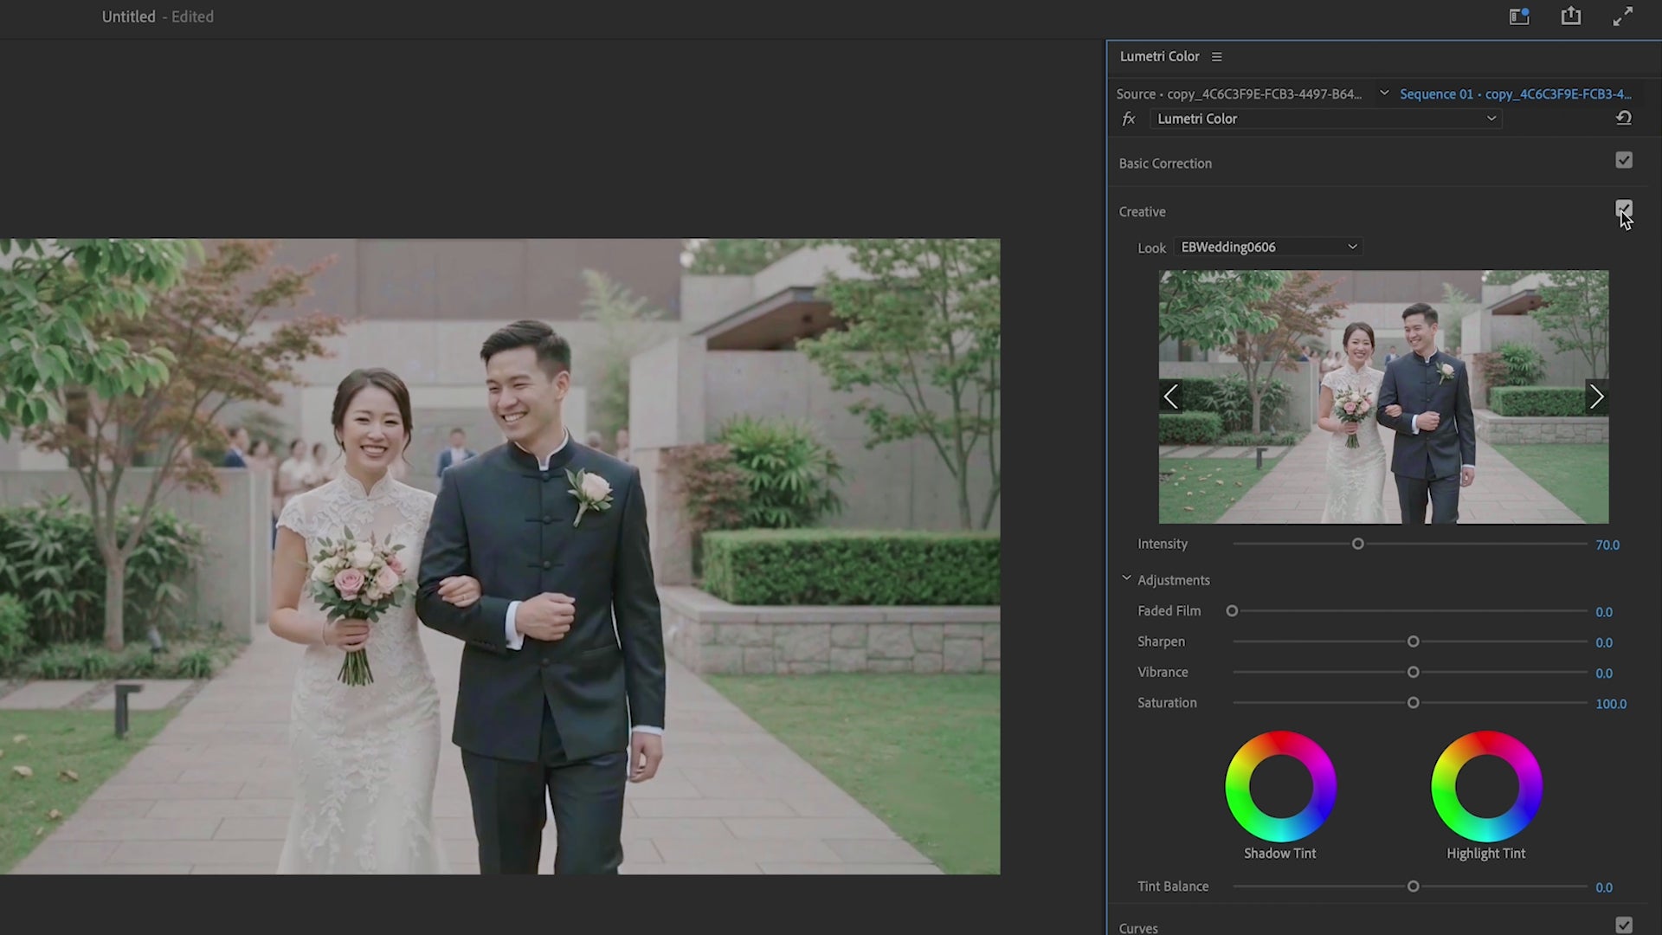Click the reset effect icon
Screen dimensions: 1662x935
click(x=1624, y=119)
